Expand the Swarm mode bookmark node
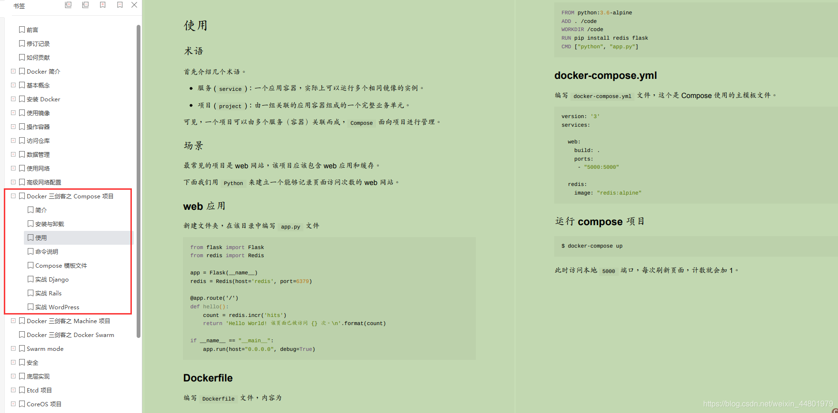 [x=13, y=348]
